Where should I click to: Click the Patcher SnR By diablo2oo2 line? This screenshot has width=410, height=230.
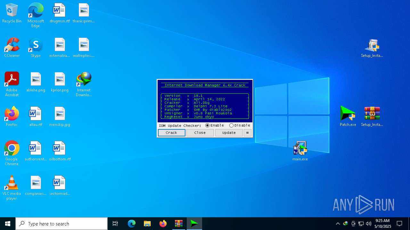pyautogui.click(x=205, y=110)
